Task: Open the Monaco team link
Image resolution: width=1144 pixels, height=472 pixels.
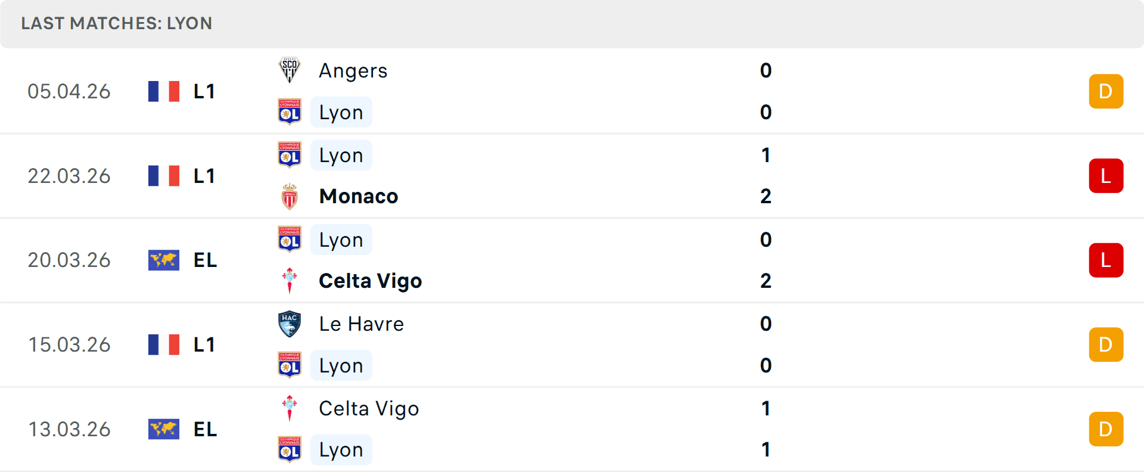Action: click(359, 197)
